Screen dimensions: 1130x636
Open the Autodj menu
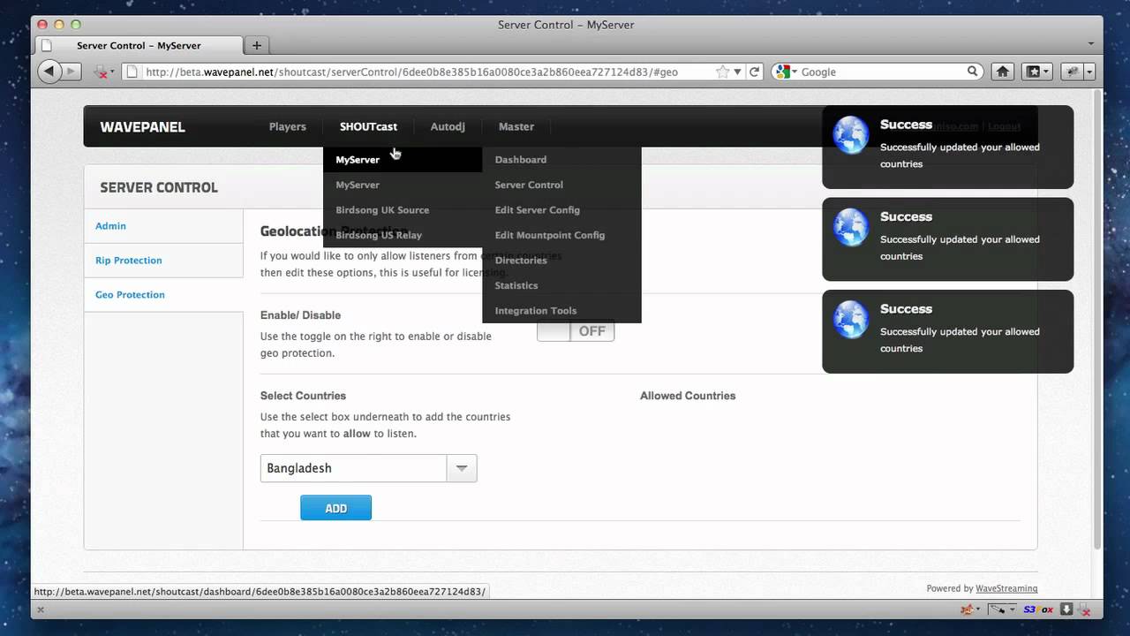click(x=448, y=126)
